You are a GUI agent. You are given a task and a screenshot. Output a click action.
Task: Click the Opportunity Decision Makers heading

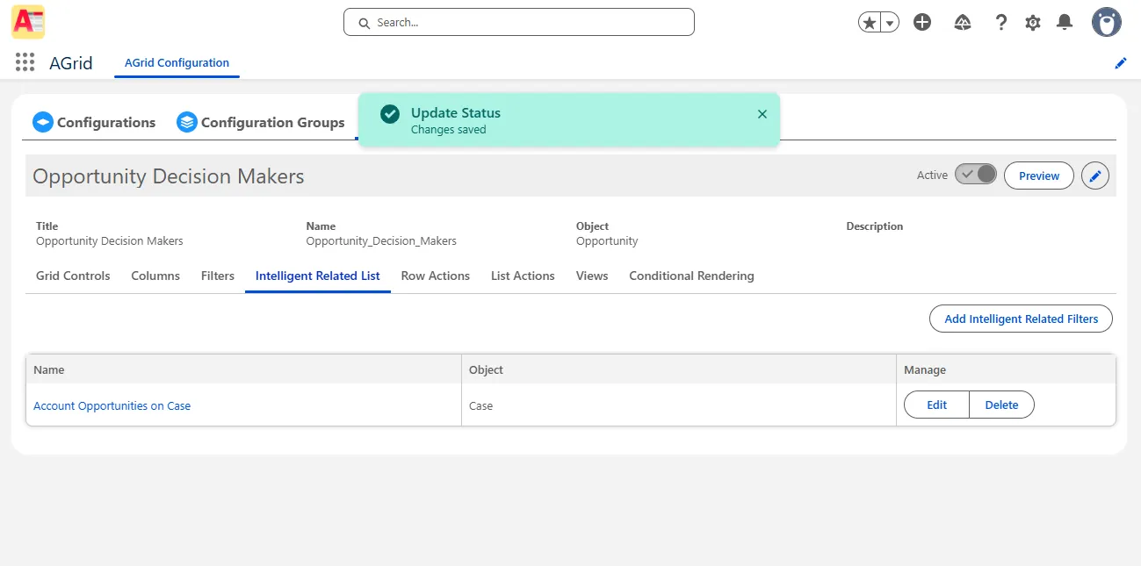pos(169,176)
